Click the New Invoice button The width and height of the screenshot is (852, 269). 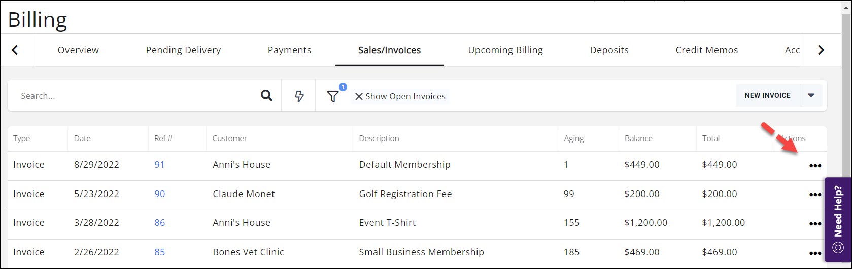point(767,95)
